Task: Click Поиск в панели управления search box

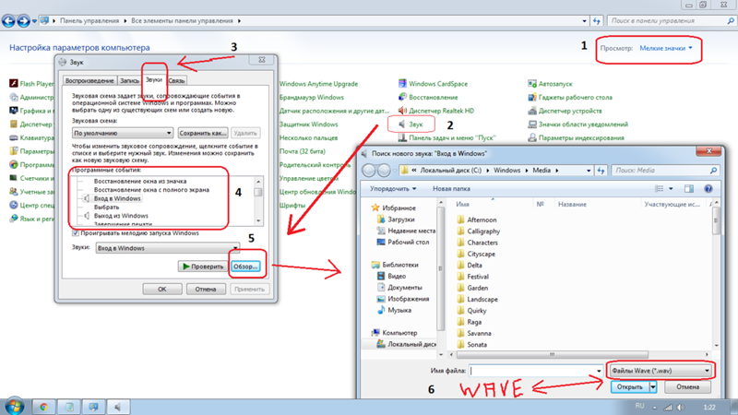Action: [672, 20]
